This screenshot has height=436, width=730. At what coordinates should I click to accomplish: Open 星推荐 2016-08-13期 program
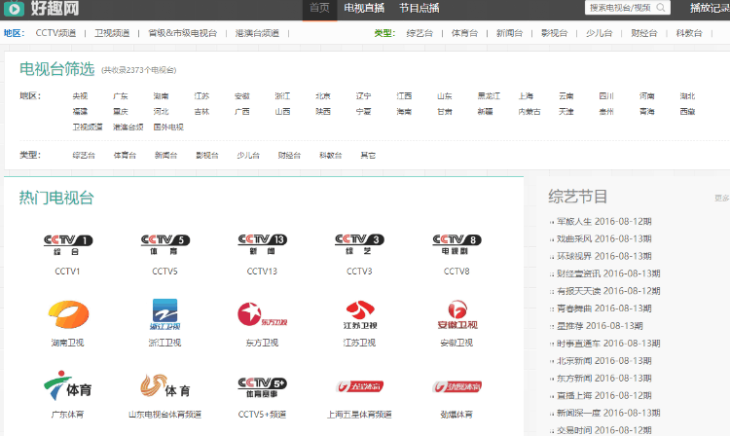pyautogui.click(x=600, y=326)
